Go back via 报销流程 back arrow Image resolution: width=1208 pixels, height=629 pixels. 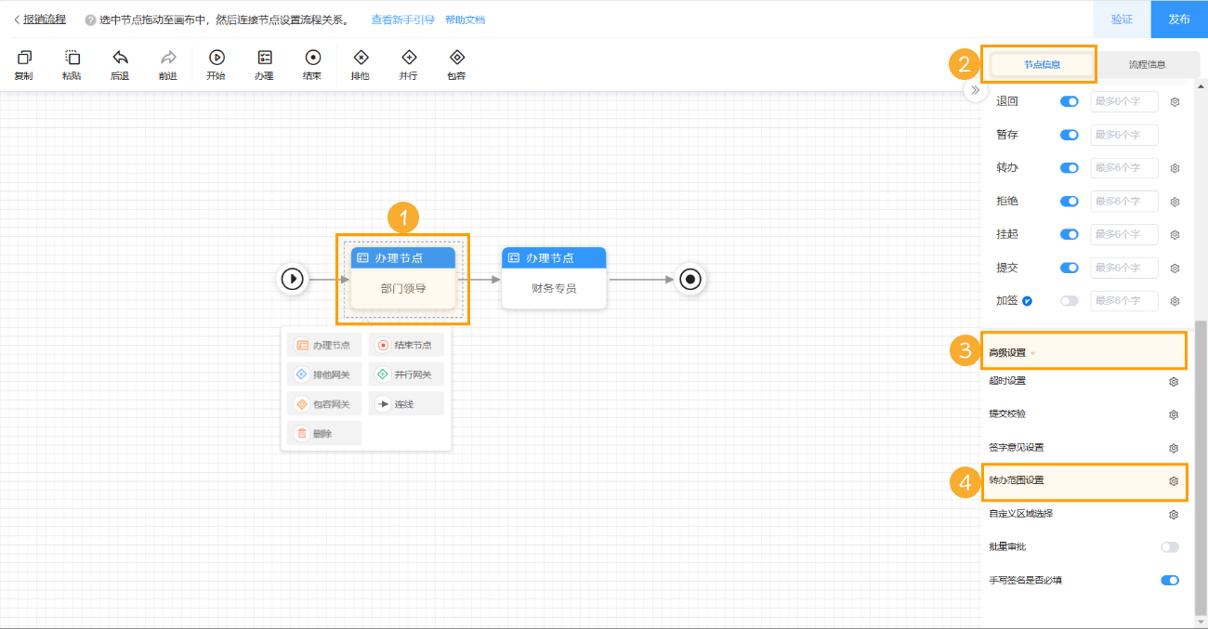17,20
